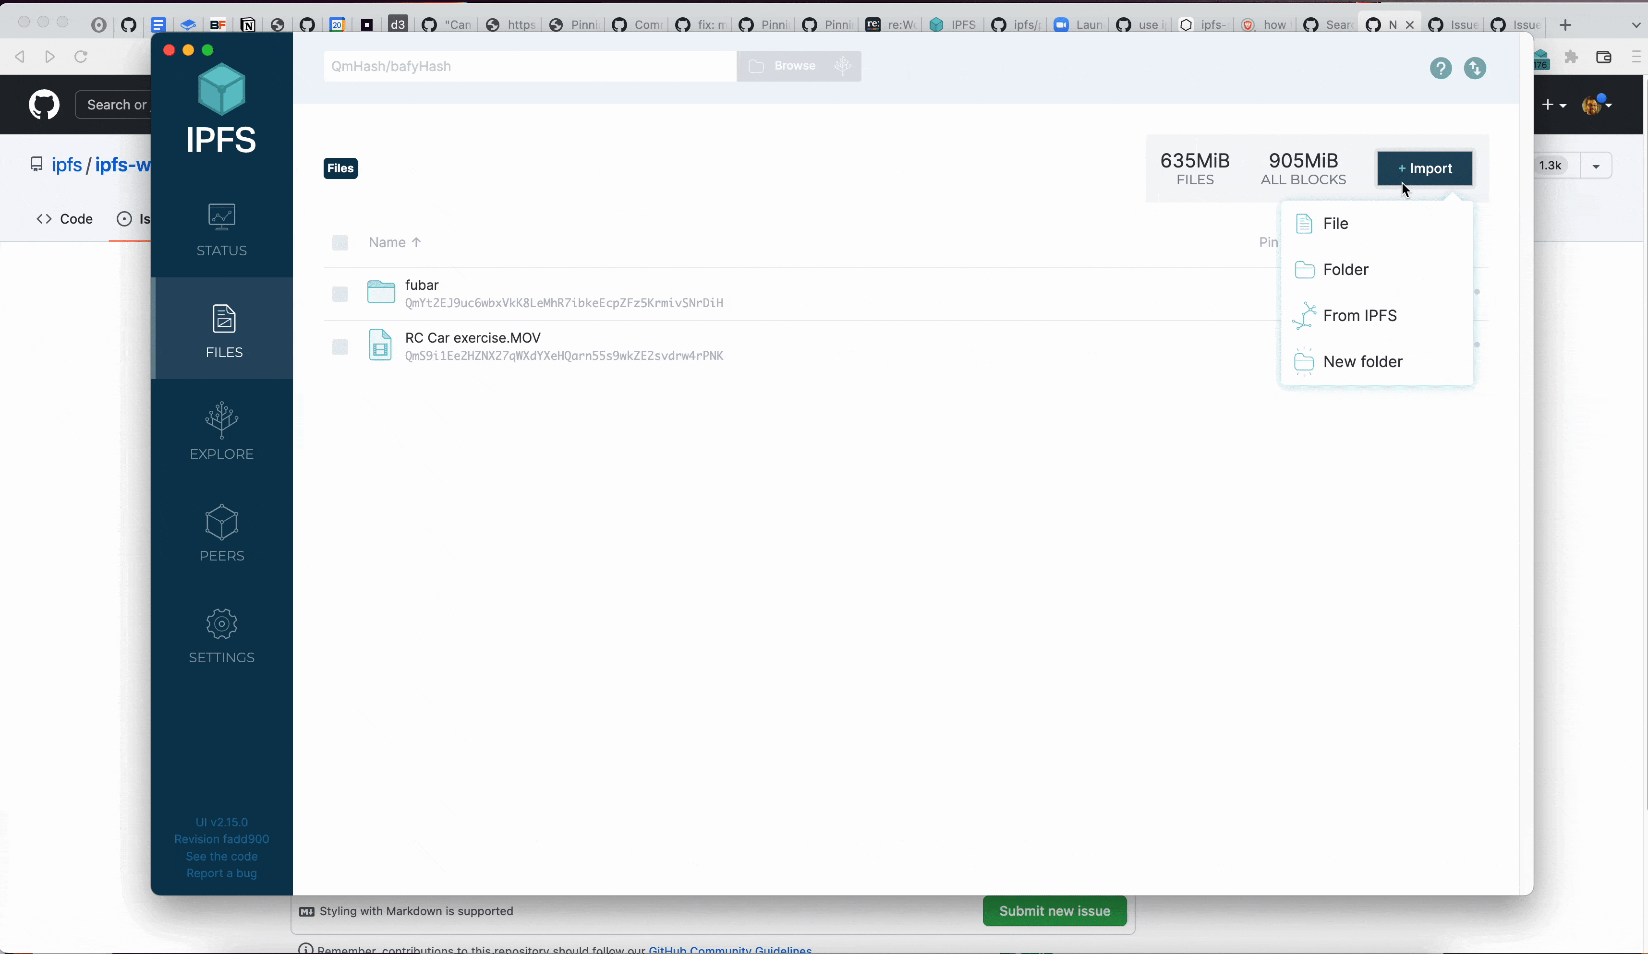Click Submit new issue button
This screenshot has height=954, width=1648.
point(1054,911)
